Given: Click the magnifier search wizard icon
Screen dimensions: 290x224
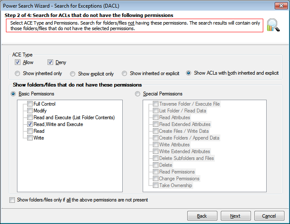Looking at the screenshot, I should 273,25.
